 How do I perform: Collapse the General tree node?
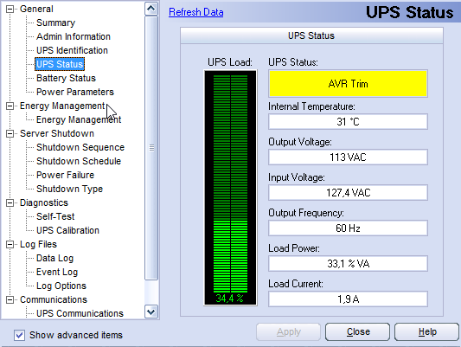click(10, 10)
